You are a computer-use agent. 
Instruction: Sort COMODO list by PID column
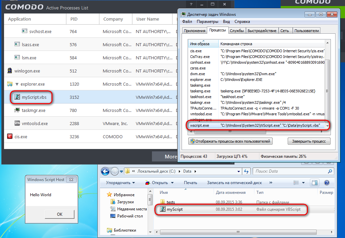pos(83,19)
